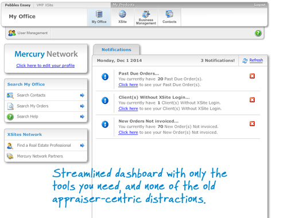Screen dimensions: 287x218
Task: Click the New Orders Not invoiced... heading
Action: [149, 121]
